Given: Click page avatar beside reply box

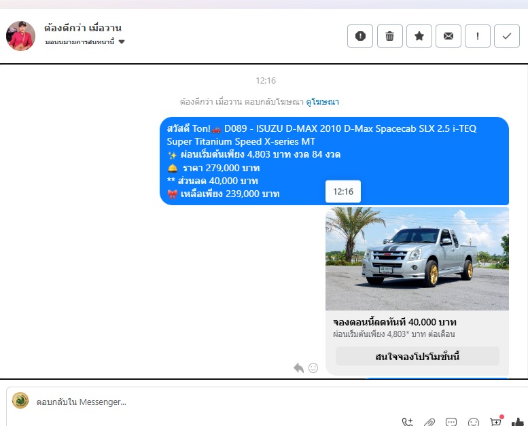Looking at the screenshot, I should pyautogui.click(x=20, y=401).
